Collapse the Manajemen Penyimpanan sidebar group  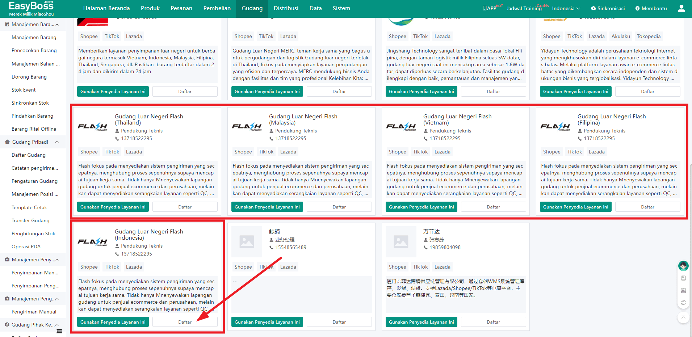57,260
